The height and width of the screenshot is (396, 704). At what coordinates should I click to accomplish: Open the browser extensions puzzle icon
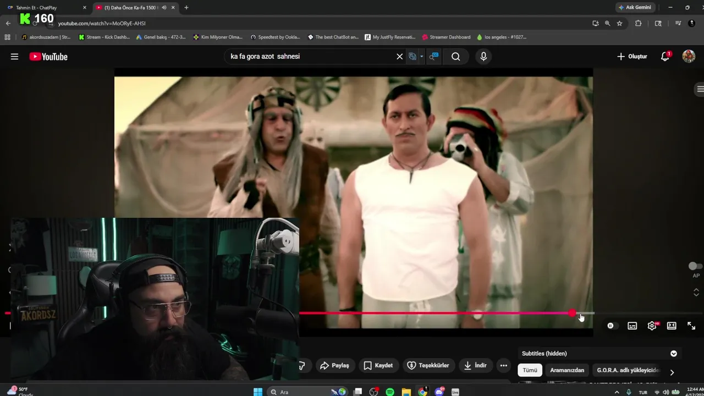click(x=638, y=23)
